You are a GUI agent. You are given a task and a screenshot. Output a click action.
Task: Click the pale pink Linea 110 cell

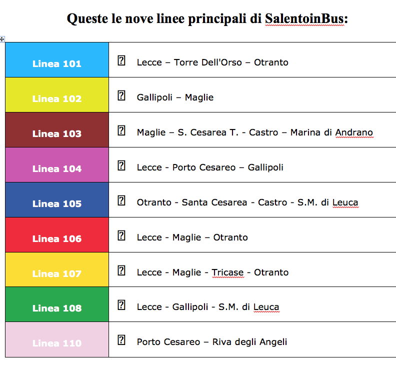pos(57,340)
